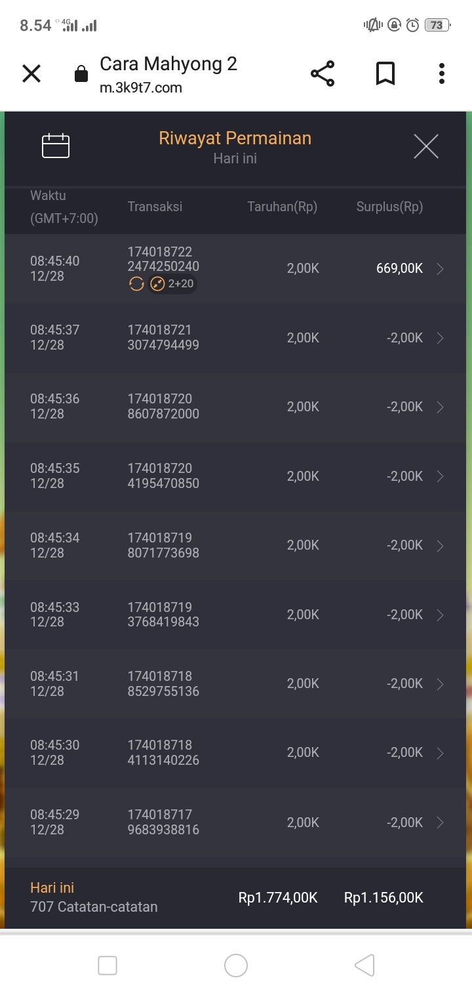Close the Riwayat Permainan panel

pyautogui.click(x=425, y=146)
